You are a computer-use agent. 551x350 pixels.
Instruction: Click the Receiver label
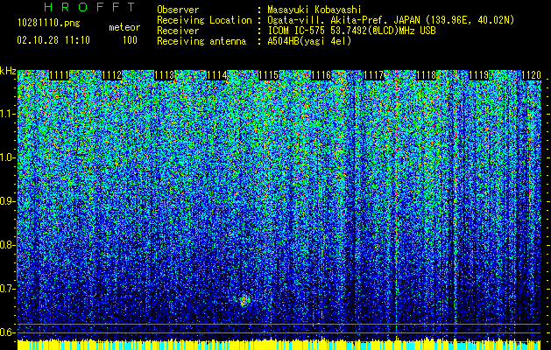tap(178, 31)
